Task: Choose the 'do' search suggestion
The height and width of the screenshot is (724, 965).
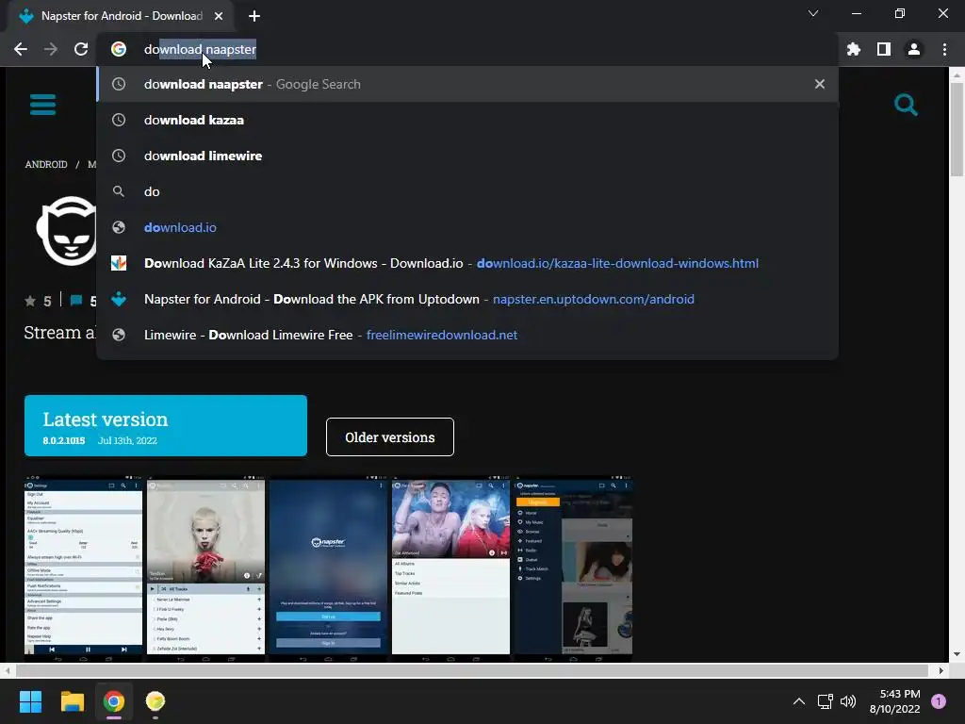Action: [x=467, y=191]
